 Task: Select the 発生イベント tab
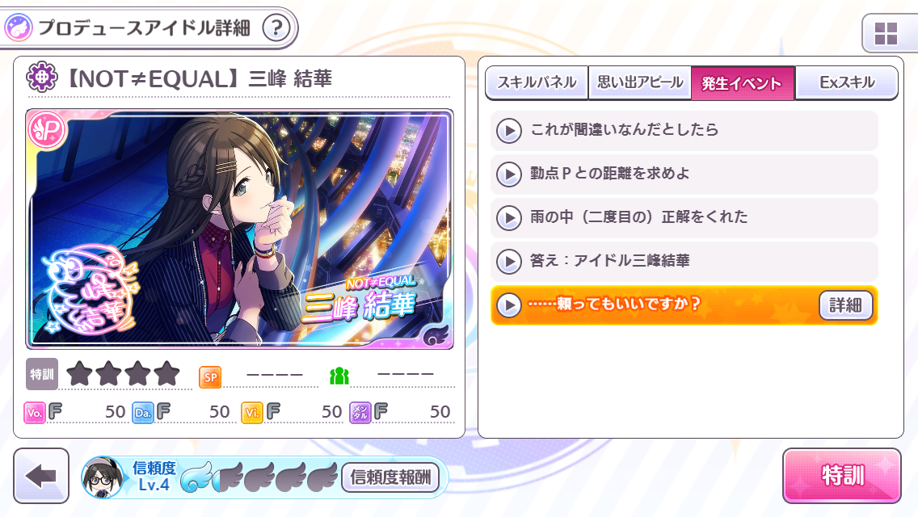pyautogui.click(x=743, y=83)
